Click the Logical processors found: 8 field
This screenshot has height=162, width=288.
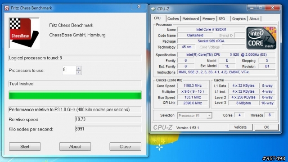[x=75, y=58]
